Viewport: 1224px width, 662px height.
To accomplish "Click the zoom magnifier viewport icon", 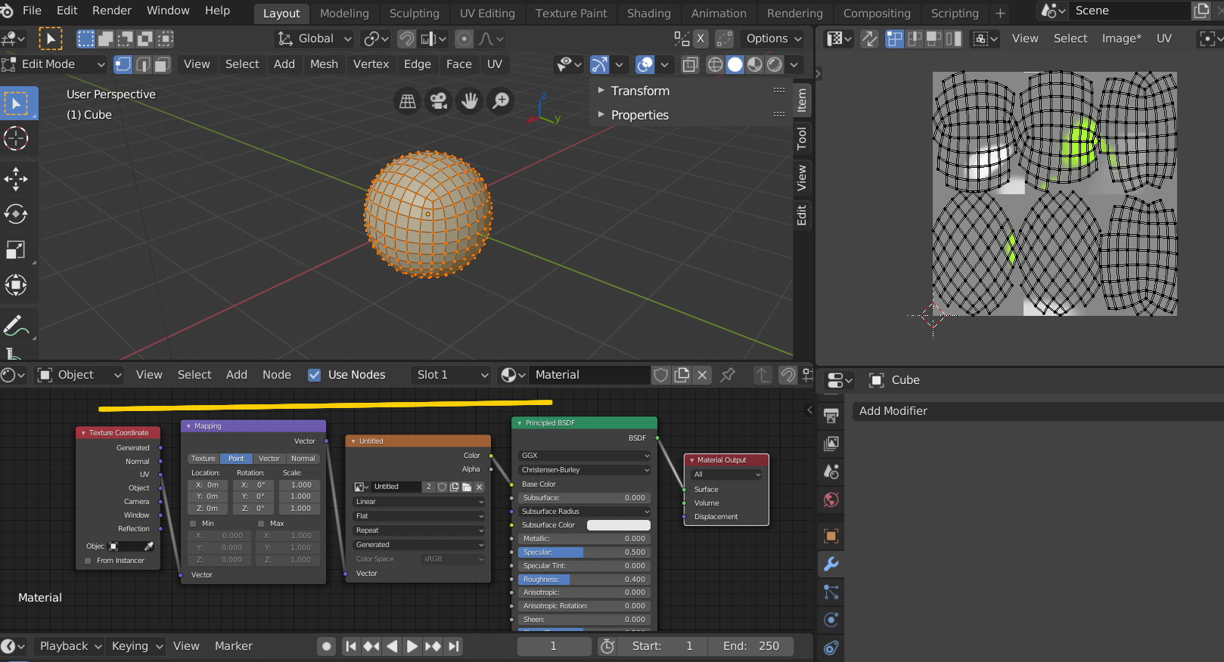I will pos(501,101).
